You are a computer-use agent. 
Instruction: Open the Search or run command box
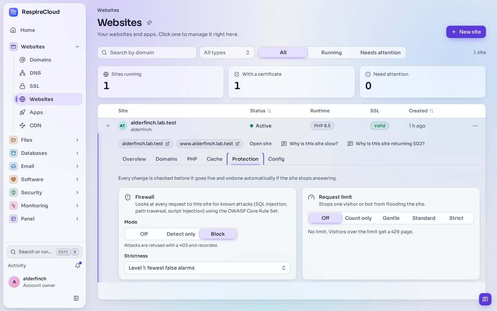(45, 252)
